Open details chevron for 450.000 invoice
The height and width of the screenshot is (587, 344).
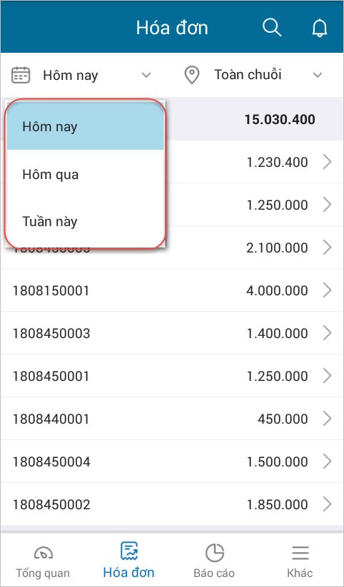coord(327,419)
